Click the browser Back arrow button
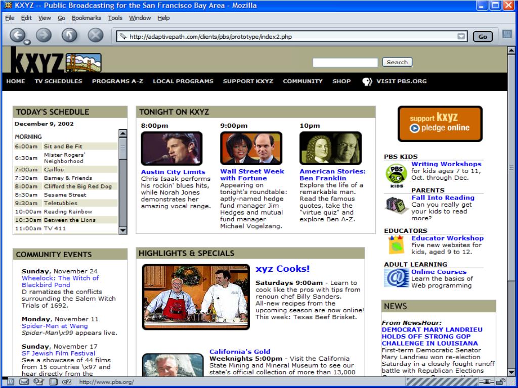Image resolution: width=518 pixels, height=388 pixels. coord(18,35)
